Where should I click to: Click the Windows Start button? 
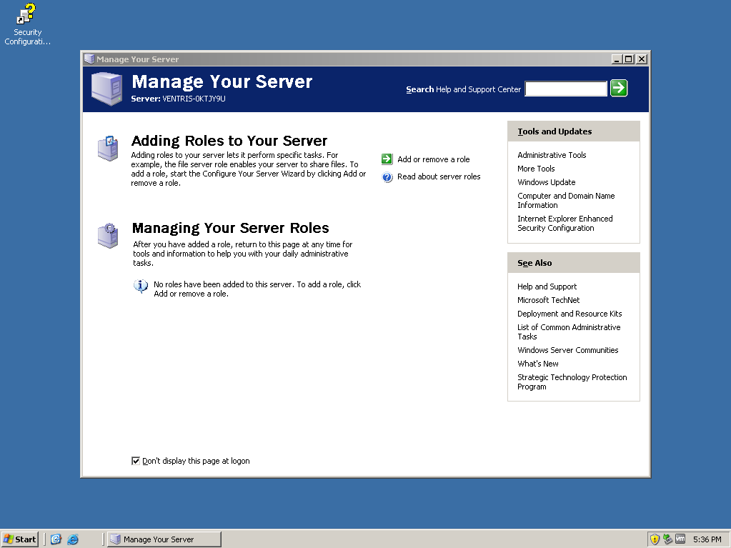(x=19, y=539)
